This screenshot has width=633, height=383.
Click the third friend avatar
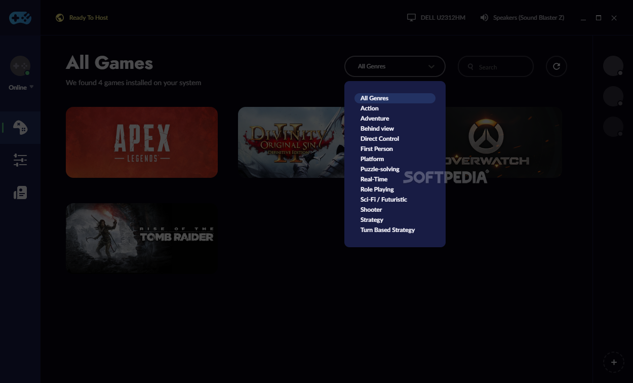(613, 127)
